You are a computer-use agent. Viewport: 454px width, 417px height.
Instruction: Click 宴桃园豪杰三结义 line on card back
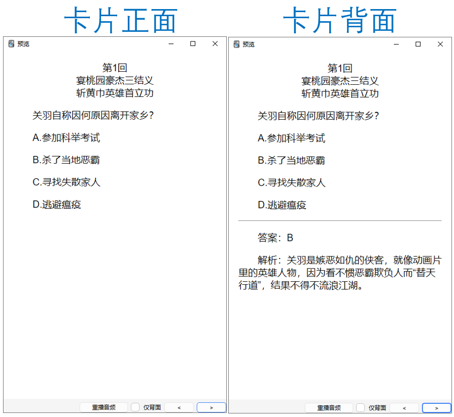pyautogui.click(x=340, y=81)
